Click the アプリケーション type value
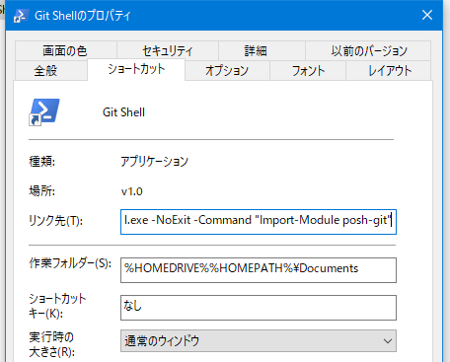450x362 pixels. tap(154, 161)
